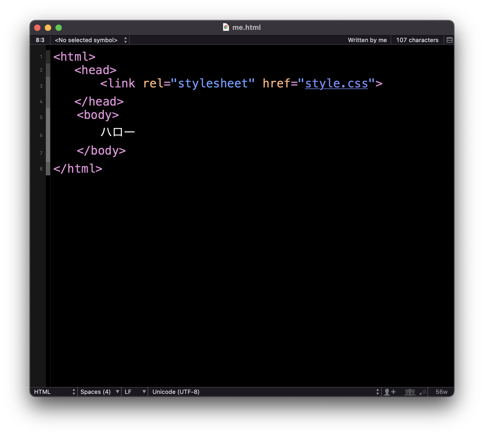The width and height of the screenshot is (484, 436).
Task: Click the me.html window title text
Action: point(246,27)
